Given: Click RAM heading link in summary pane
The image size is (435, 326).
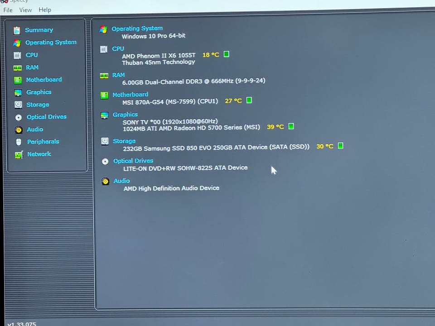Looking at the screenshot, I should [118, 75].
